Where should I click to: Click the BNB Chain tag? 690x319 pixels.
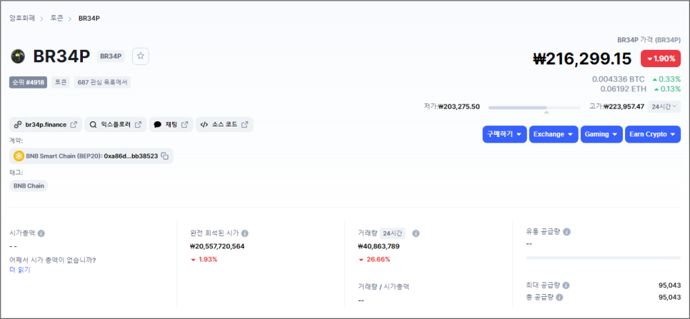29,186
